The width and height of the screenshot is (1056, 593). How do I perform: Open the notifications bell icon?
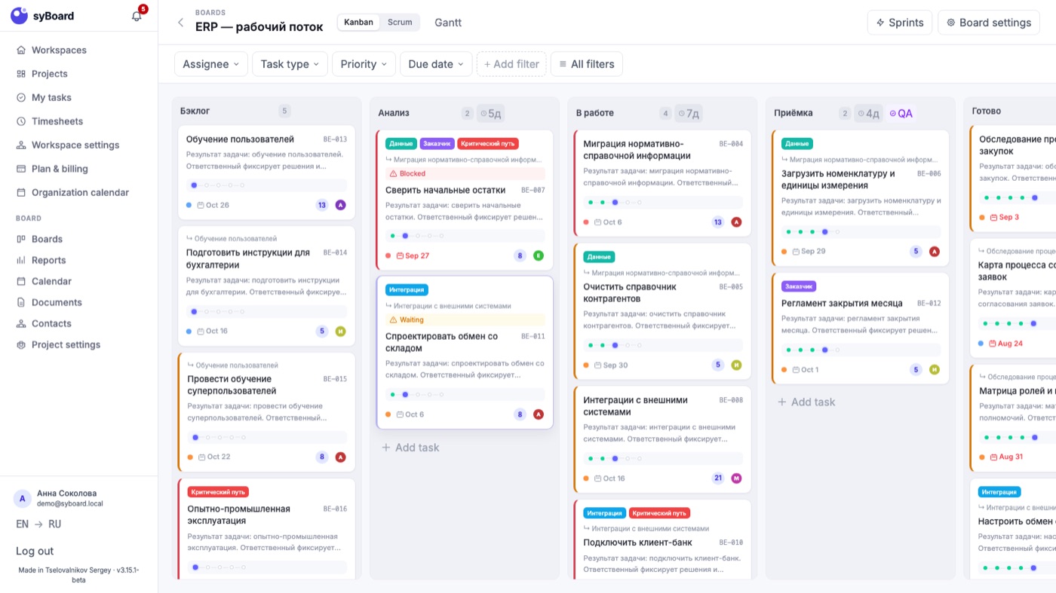coord(137,16)
